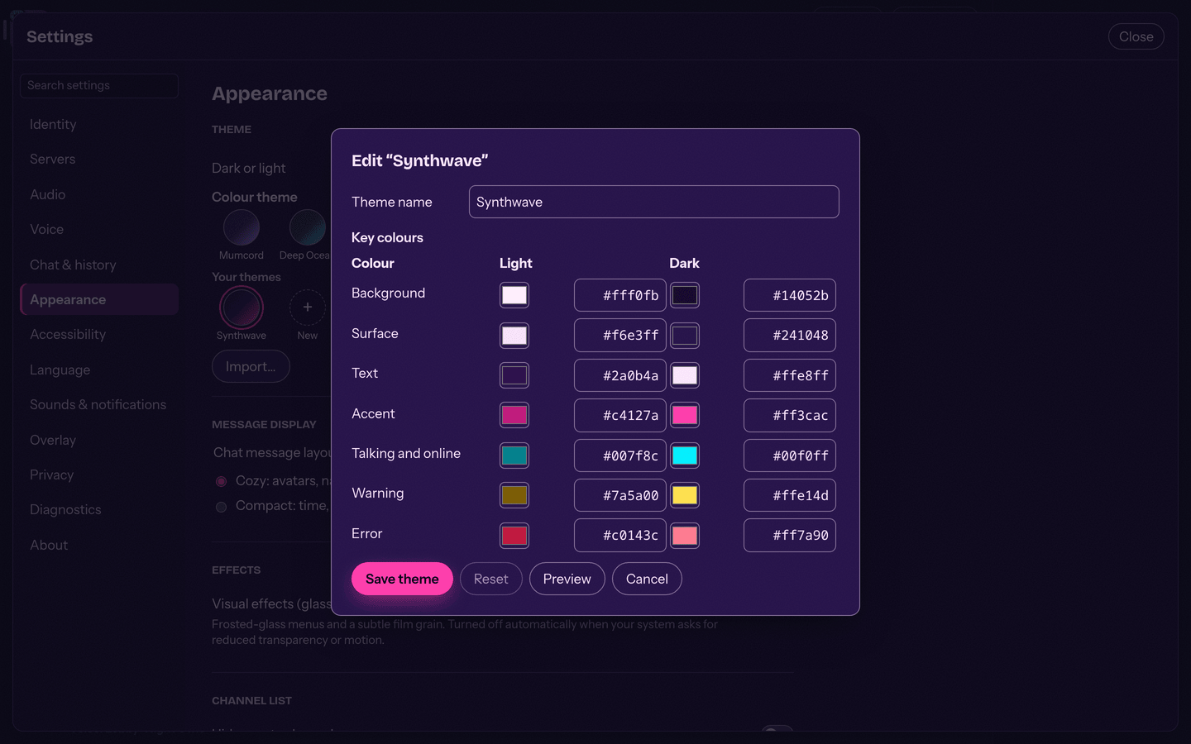
Task: Click the Dark Warning yellow swatch
Action: click(685, 495)
